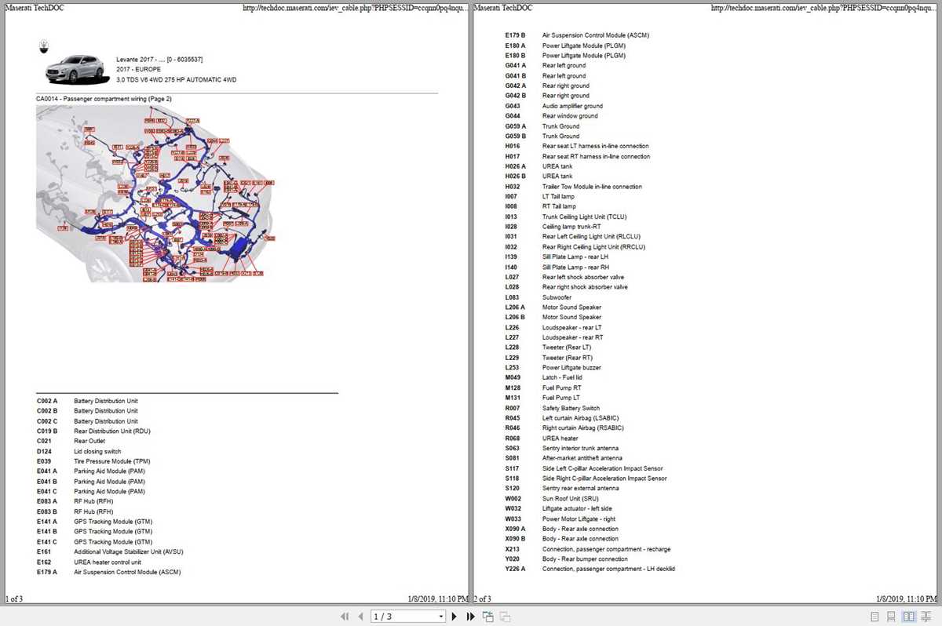Select 'Sun Roof Unit (SRU)' entry
942x626 pixels.
tap(571, 498)
